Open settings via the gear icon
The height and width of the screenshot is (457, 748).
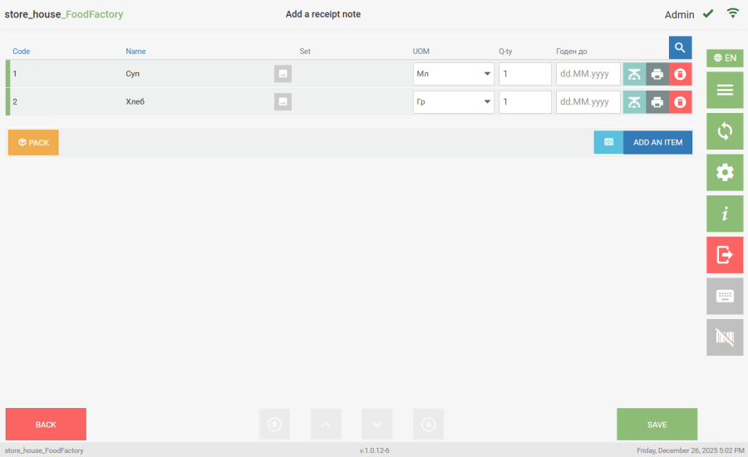point(725,172)
